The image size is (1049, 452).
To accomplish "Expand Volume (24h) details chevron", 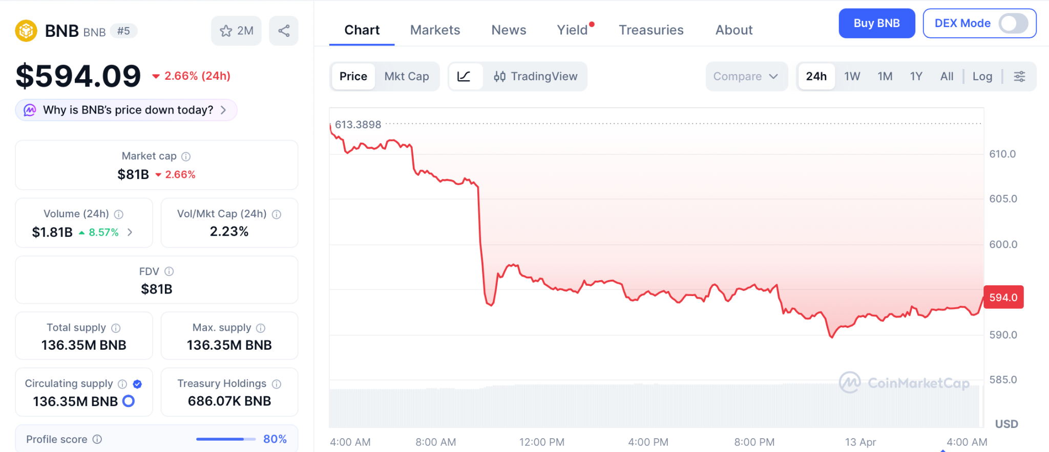I will click(x=130, y=232).
